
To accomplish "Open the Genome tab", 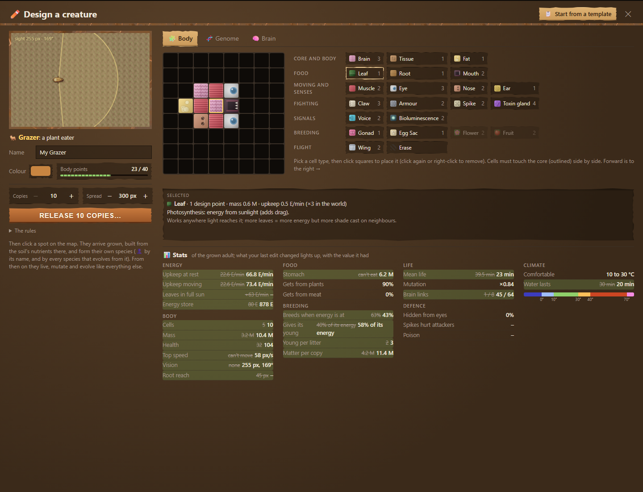I will click(222, 39).
